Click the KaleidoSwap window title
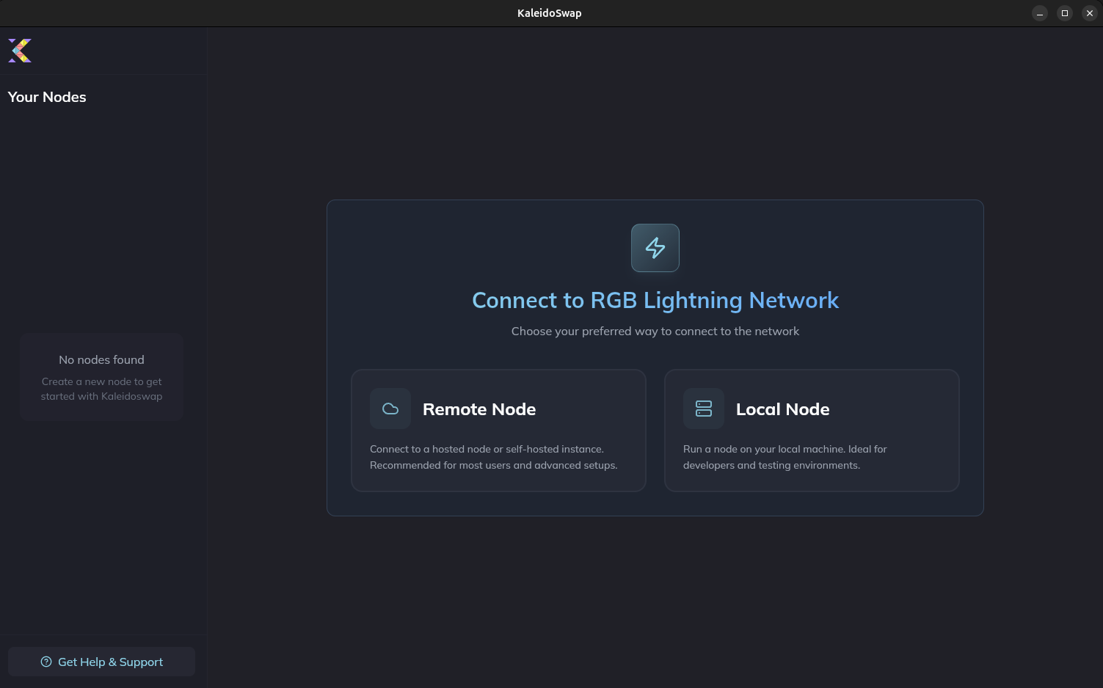 550,13
